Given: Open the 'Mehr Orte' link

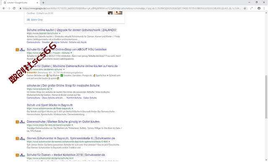Looking at the screenshot, I should click(37, 20).
